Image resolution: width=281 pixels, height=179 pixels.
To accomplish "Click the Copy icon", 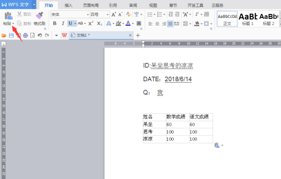I will 19,23.
